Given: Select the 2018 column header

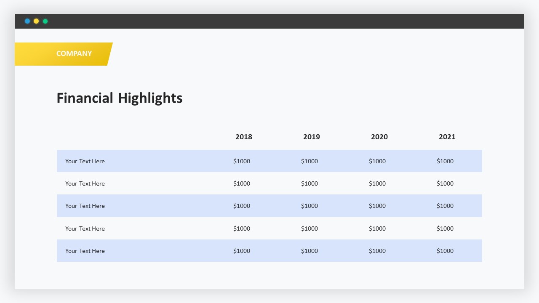Looking at the screenshot, I should 244,137.
